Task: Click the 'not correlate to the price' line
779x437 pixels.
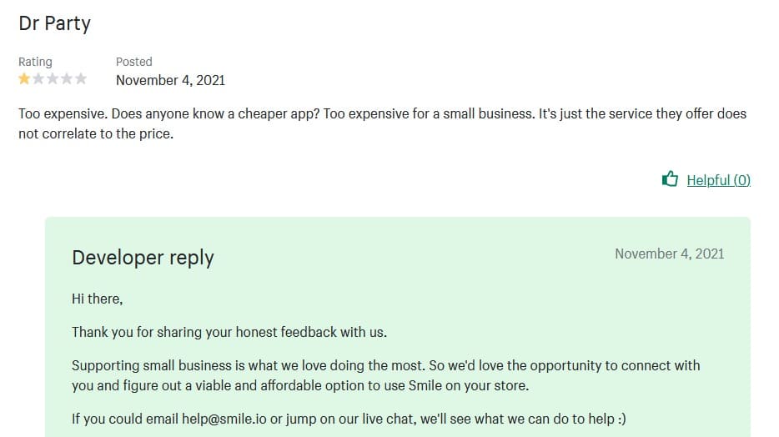Action: [96, 134]
